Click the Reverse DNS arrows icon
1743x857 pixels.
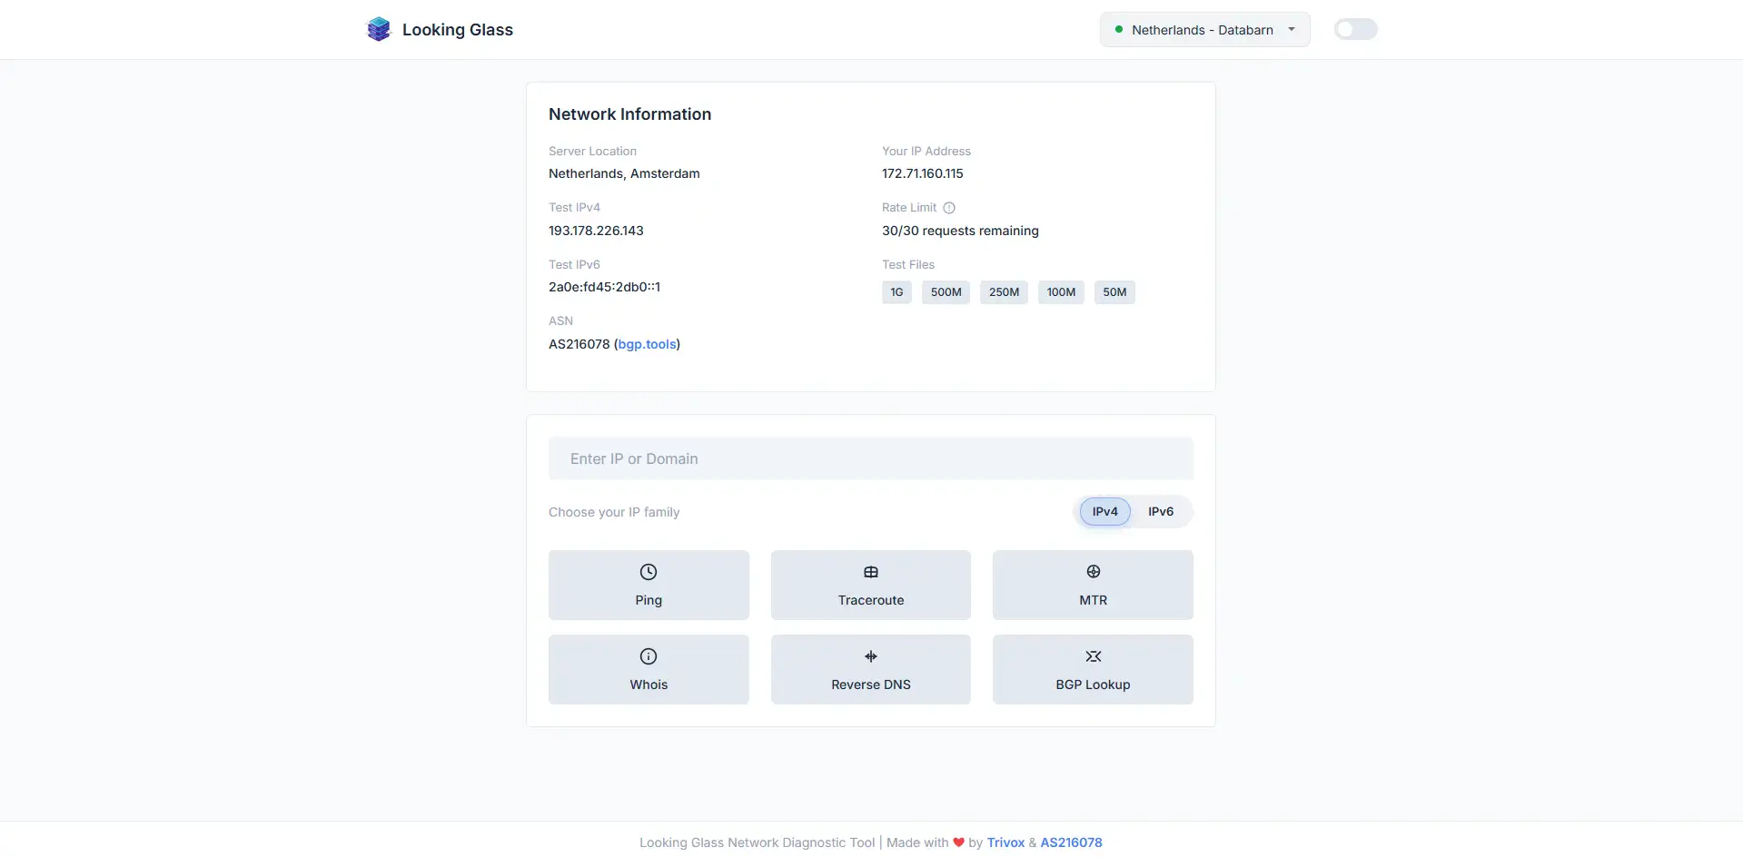(x=871, y=656)
